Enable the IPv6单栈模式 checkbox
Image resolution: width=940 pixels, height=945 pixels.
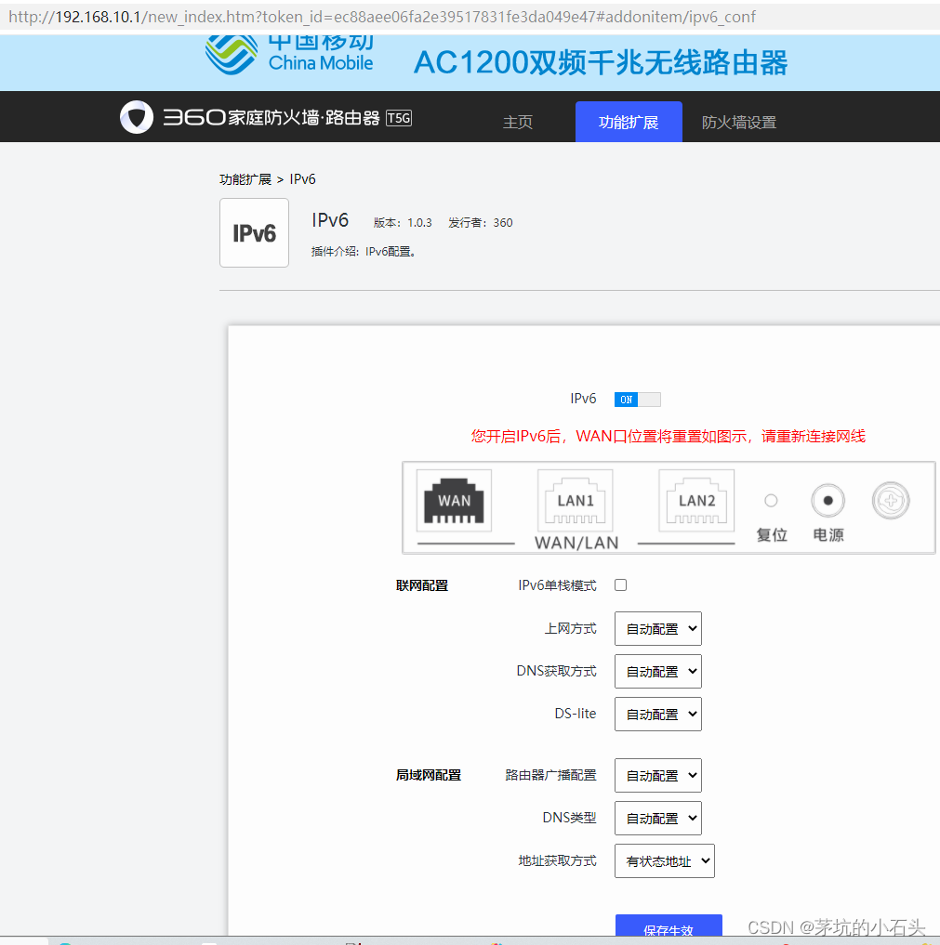[x=620, y=584]
